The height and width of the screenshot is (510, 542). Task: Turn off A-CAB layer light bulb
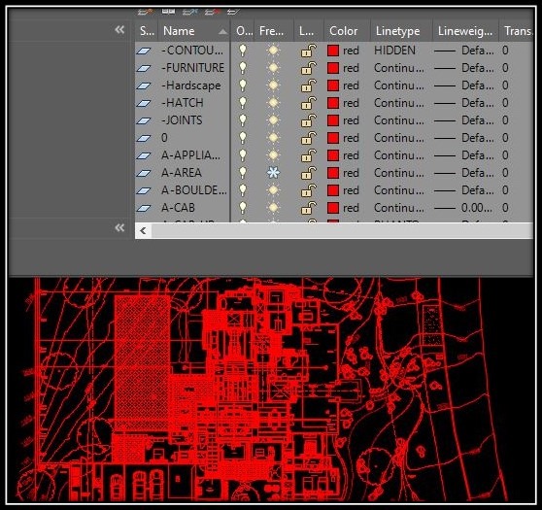tap(243, 208)
